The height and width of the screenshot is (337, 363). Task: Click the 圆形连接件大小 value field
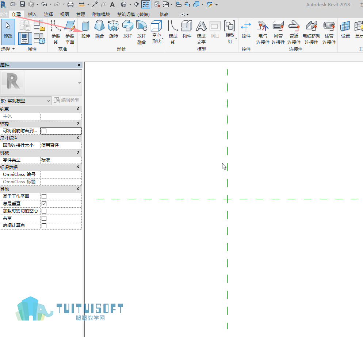coord(61,145)
